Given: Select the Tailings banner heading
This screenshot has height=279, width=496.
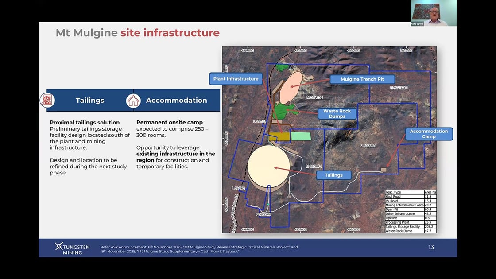Looking at the screenshot, I should [90, 101].
